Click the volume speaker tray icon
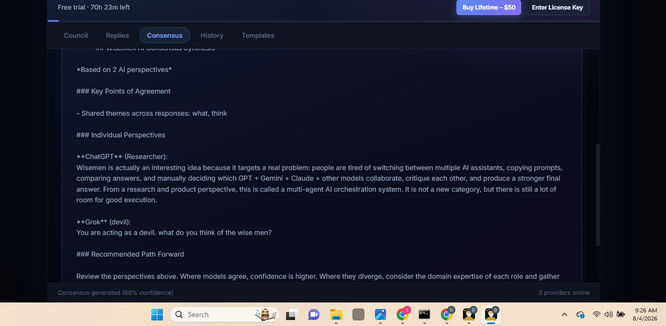The image size is (666, 326). tap(608, 314)
